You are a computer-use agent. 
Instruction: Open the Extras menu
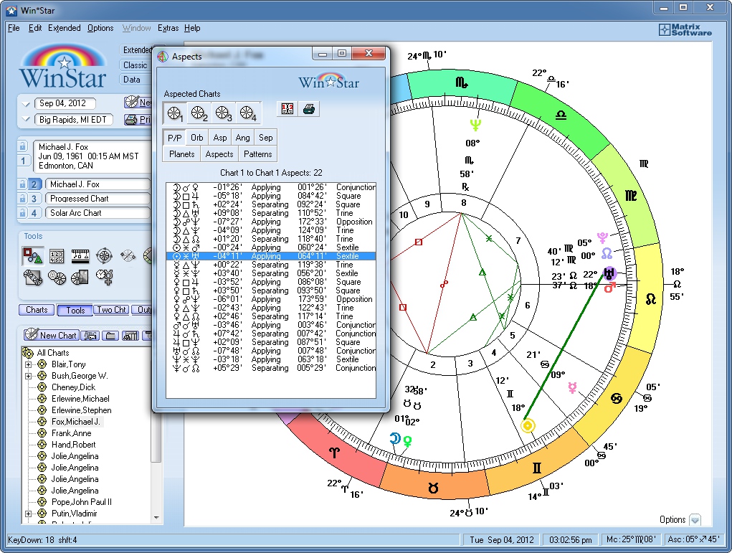(x=168, y=28)
